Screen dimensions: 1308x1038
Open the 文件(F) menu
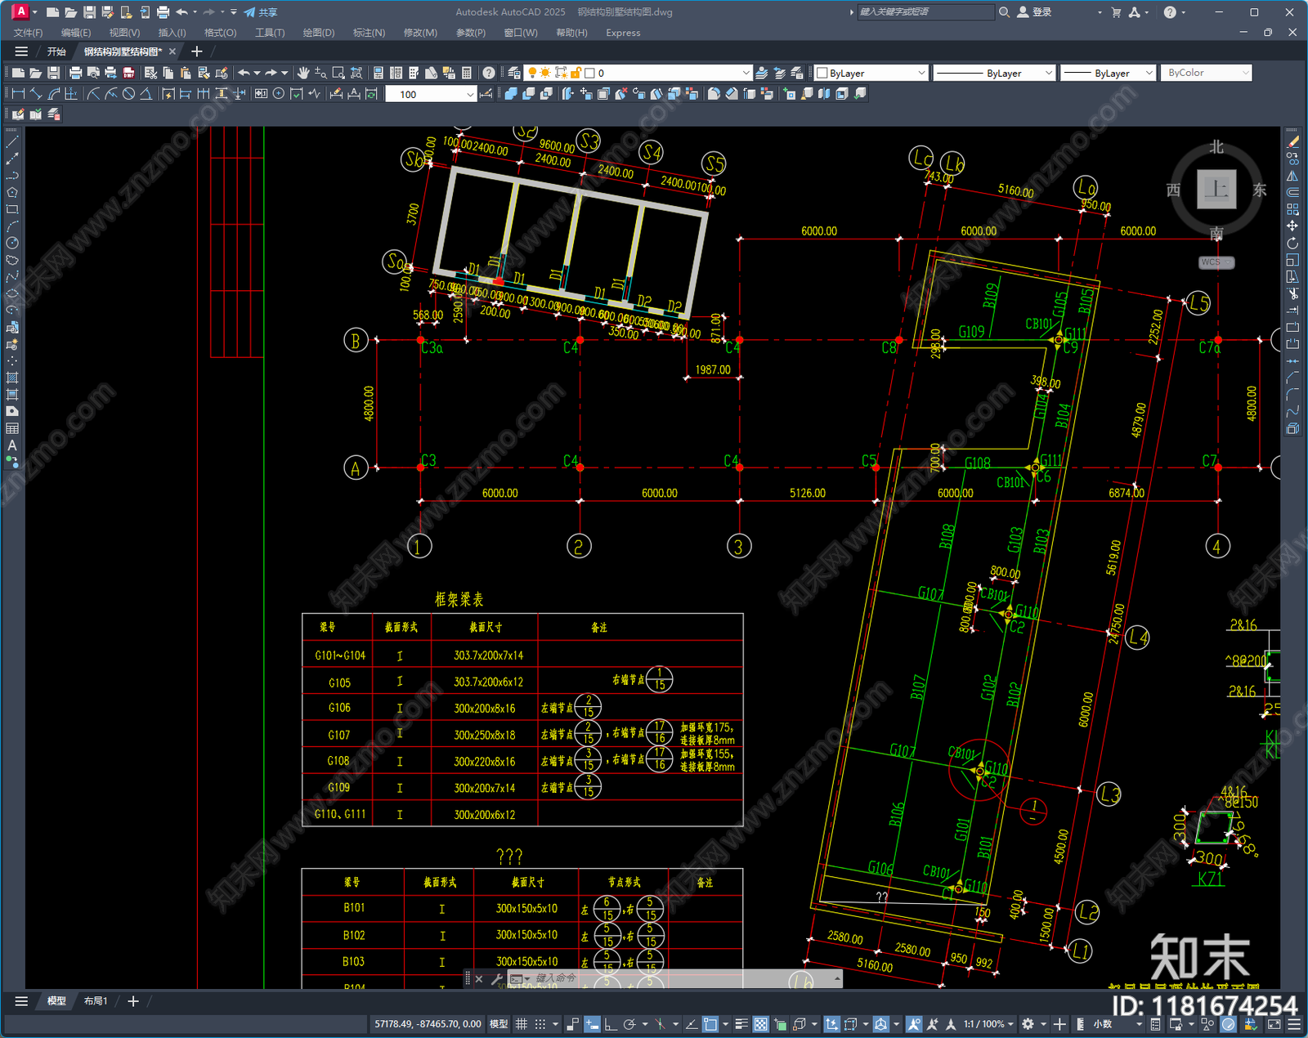point(28,33)
